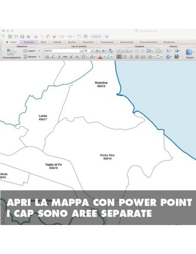Toggle underline with the S button

tap(59, 56)
